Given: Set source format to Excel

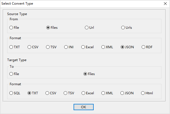Looking at the screenshot, I should click(x=83, y=47).
